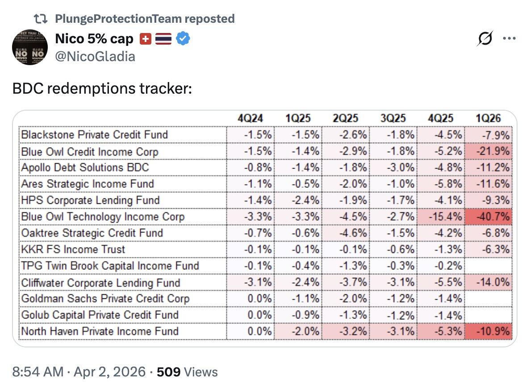Click the Grok slash icon
Screen dimensions: 526x388
click(x=485, y=40)
